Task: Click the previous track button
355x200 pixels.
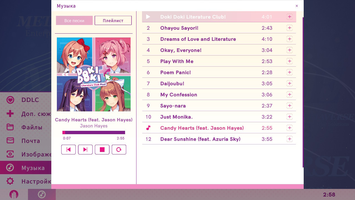Action: pyautogui.click(x=69, y=149)
